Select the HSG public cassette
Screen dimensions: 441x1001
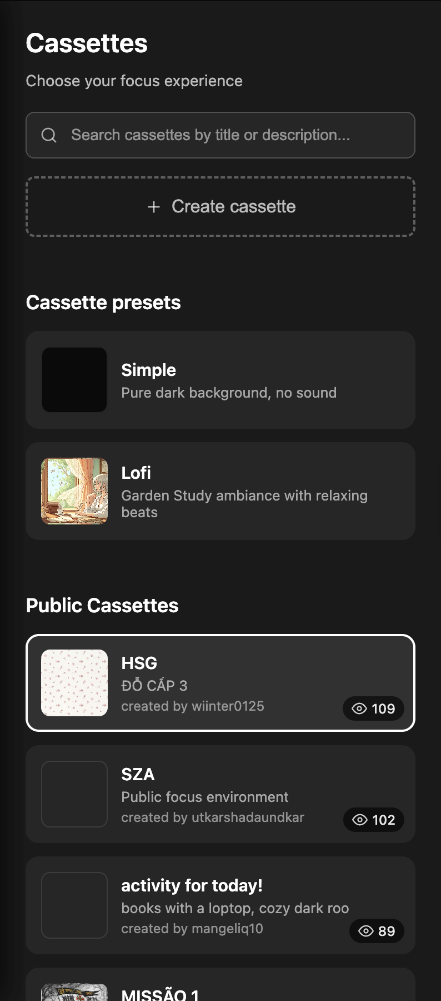tap(220, 683)
